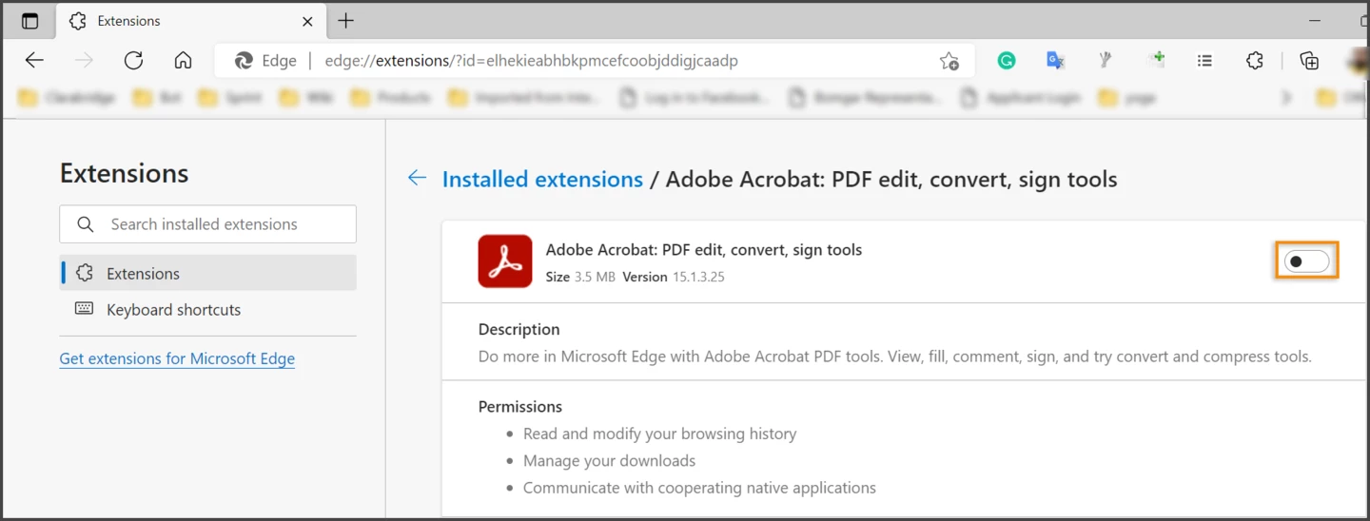This screenshot has width=1370, height=521.
Task: Click the Adobe Acrobat extension logo
Action: tap(505, 260)
